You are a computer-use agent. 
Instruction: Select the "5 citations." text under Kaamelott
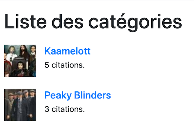(x=65, y=65)
